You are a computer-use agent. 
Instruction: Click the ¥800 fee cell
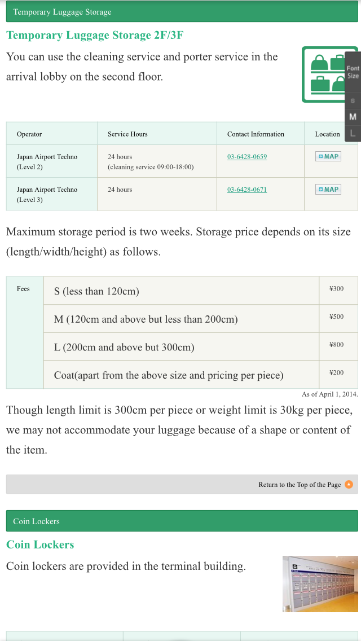[336, 345]
